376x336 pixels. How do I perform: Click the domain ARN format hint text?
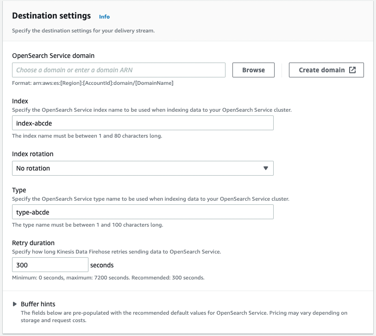pos(93,83)
